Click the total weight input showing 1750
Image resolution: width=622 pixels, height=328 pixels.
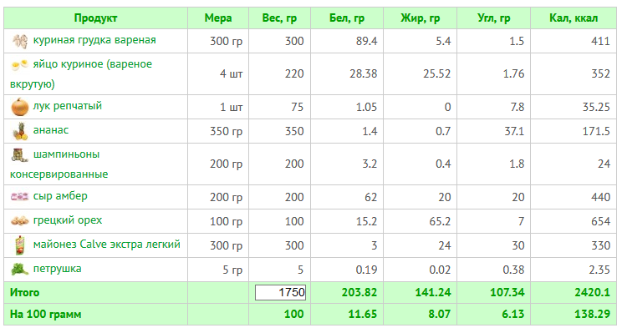(280, 292)
